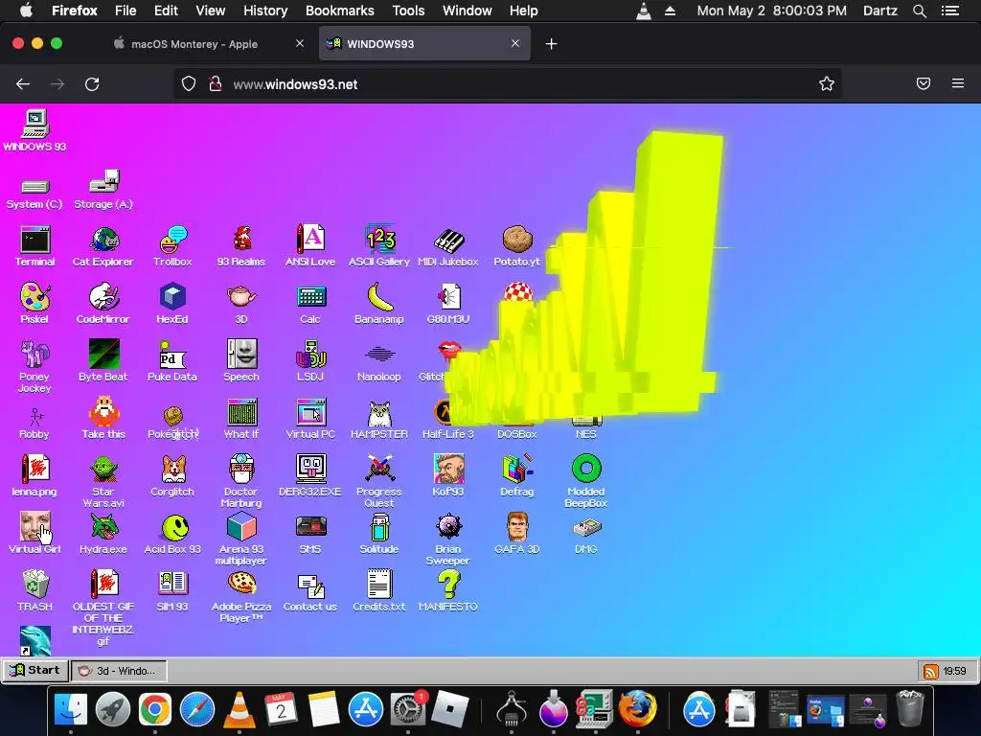Open 93 Realms icon
981x736 pixels.
tap(241, 246)
